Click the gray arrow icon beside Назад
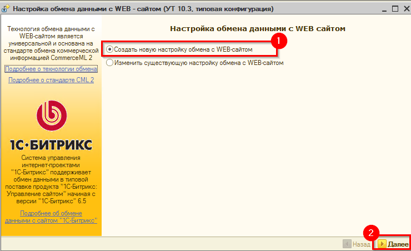The width and height of the screenshot is (411, 251). (x=347, y=244)
